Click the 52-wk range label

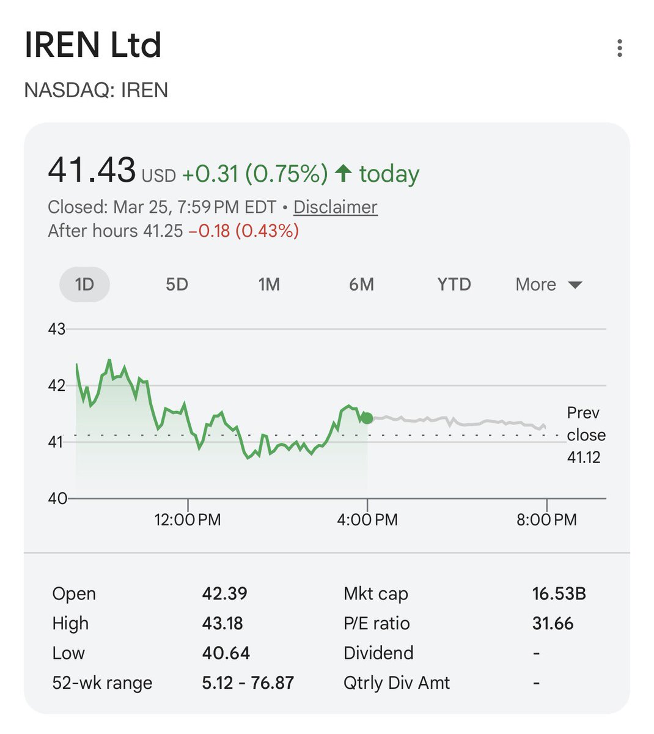coord(102,683)
